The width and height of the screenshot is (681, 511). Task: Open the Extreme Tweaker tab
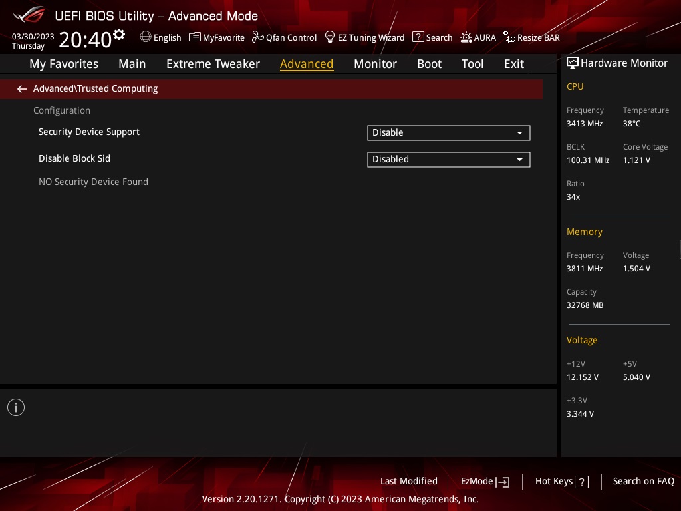click(x=213, y=64)
